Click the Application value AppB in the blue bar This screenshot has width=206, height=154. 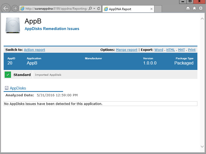[32, 63]
